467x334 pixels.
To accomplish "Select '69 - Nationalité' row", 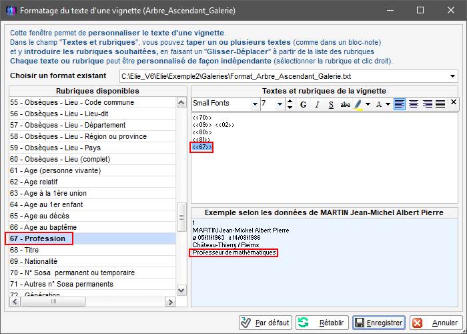I will 93,261.
